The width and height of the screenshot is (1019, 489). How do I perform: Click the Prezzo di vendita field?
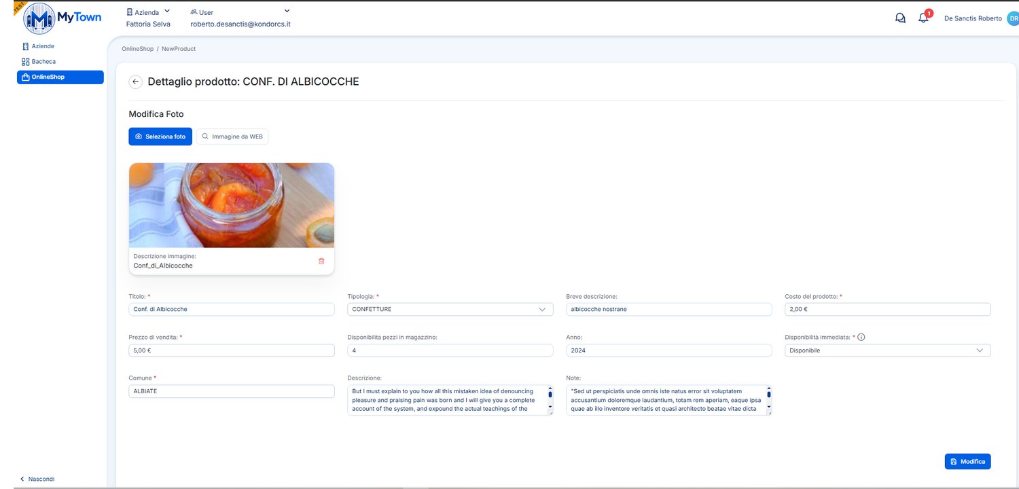tap(232, 350)
